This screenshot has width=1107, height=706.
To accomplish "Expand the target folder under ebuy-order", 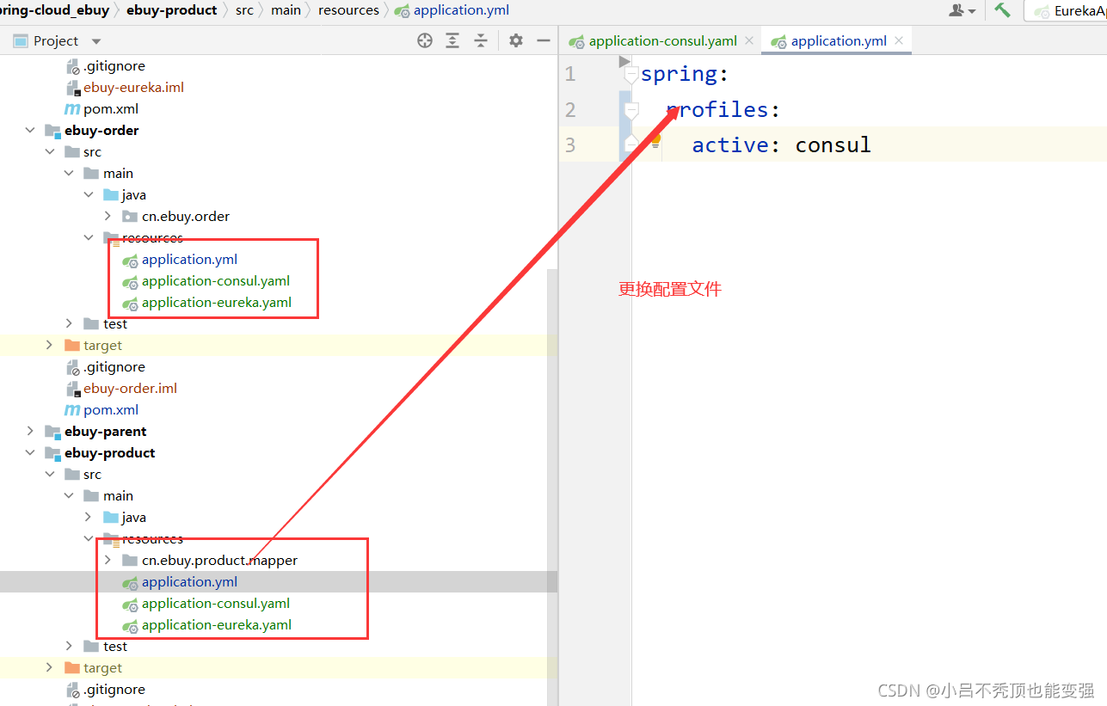I will 50,346.
